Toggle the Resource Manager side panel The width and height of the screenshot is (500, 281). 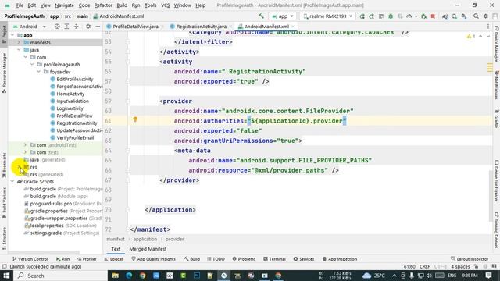4,73
